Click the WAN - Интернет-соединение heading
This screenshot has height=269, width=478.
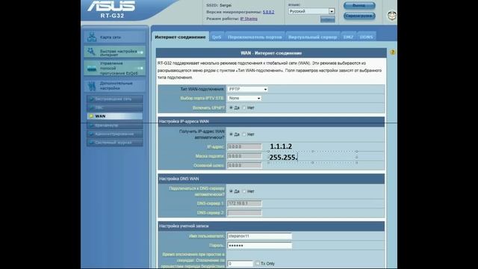pos(271,53)
